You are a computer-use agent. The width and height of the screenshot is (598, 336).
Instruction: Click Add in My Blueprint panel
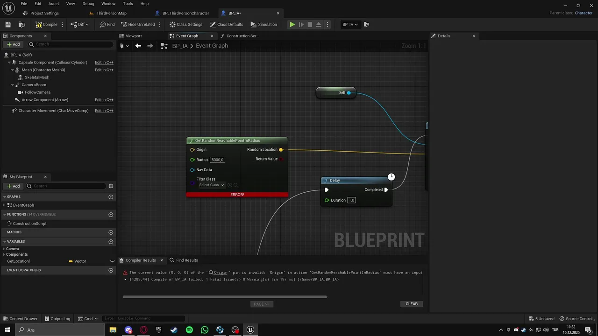click(x=14, y=186)
